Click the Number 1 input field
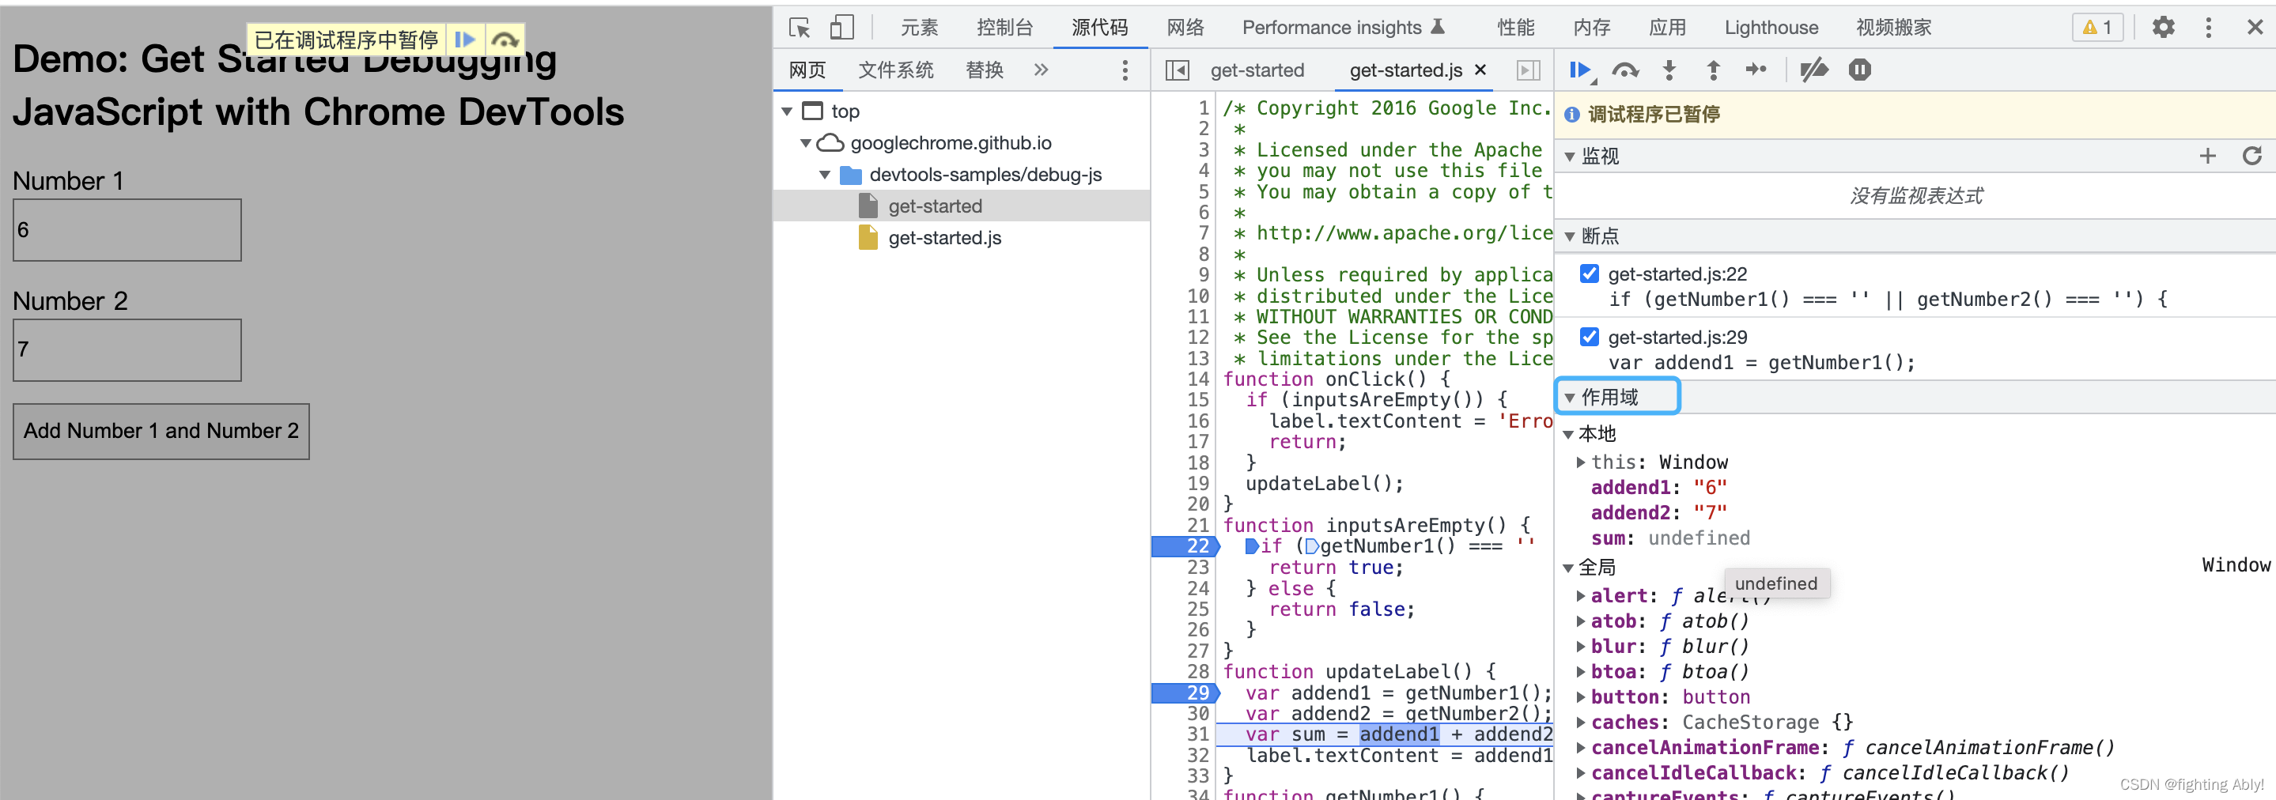The image size is (2276, 800). [127, 229]
